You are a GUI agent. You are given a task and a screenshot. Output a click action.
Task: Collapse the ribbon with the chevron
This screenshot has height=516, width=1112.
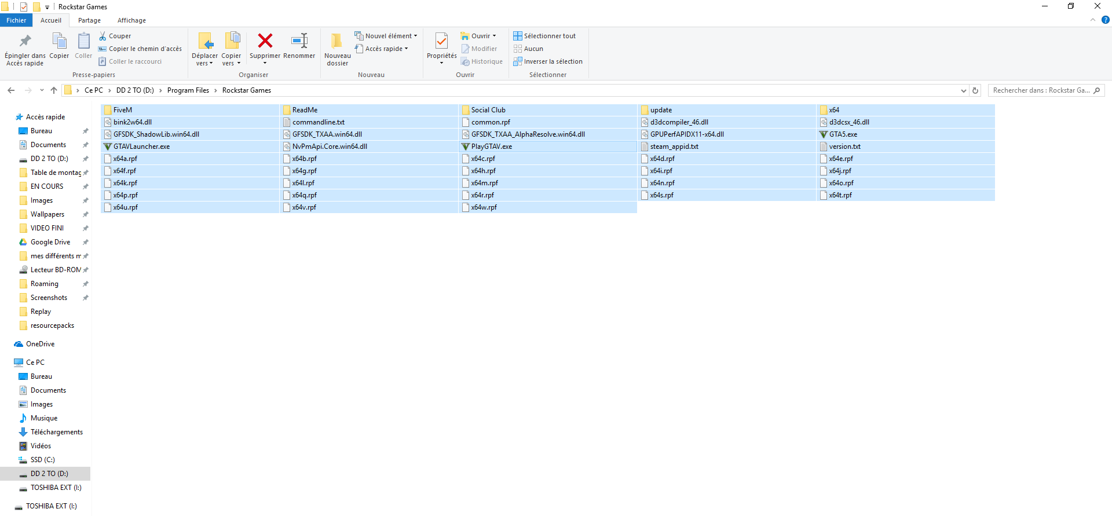point(1093,20)
